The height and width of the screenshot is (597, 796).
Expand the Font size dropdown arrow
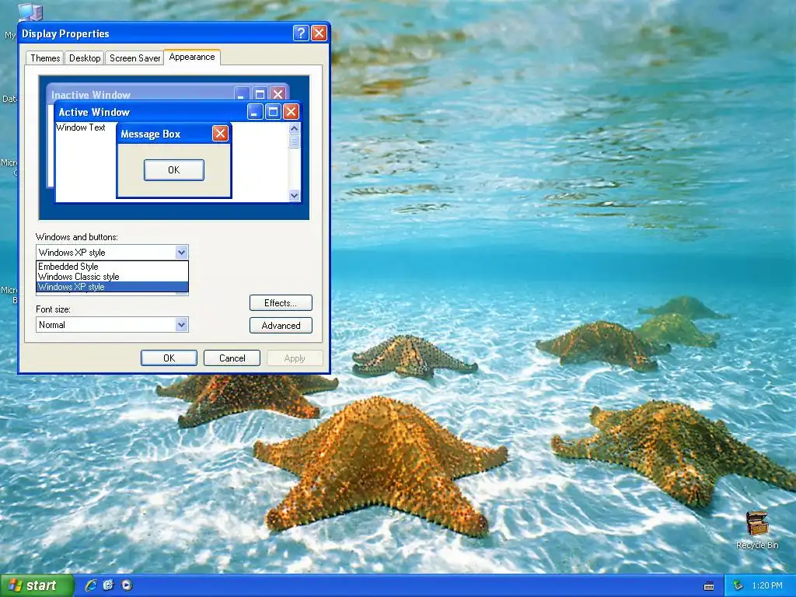(x=181, y=325)
